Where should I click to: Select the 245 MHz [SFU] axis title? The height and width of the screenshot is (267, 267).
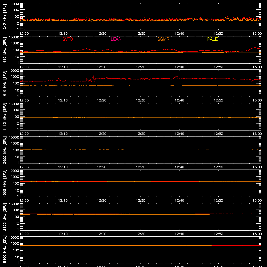coord(4,16)
